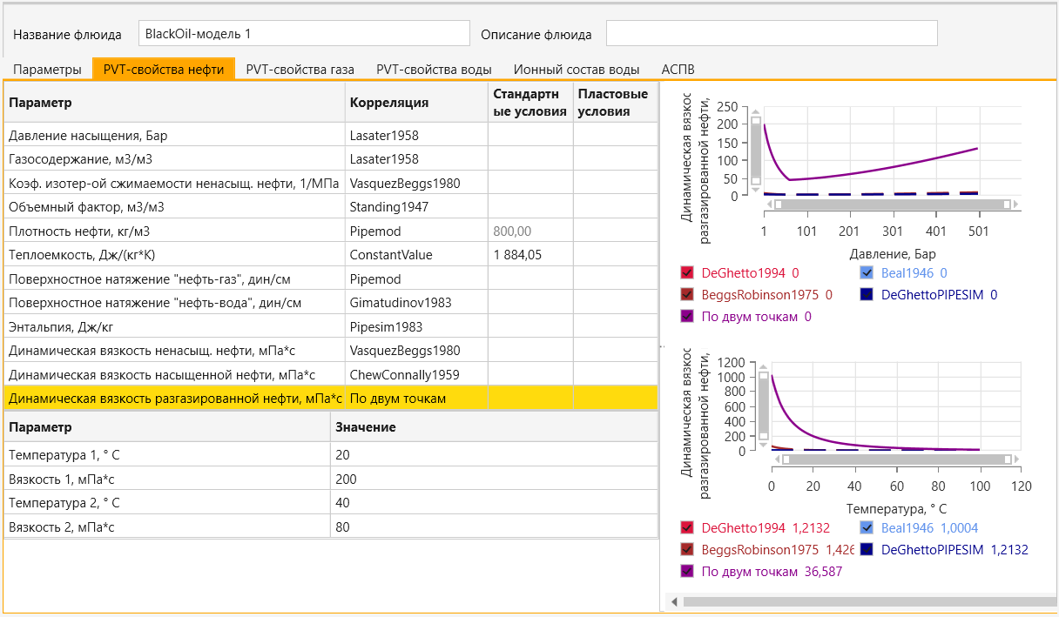The width and height of the screenshot is (1059, 617).
Task: Toggle Beal1946 checkbox in pressure chart legend
Action: (867, 272)
